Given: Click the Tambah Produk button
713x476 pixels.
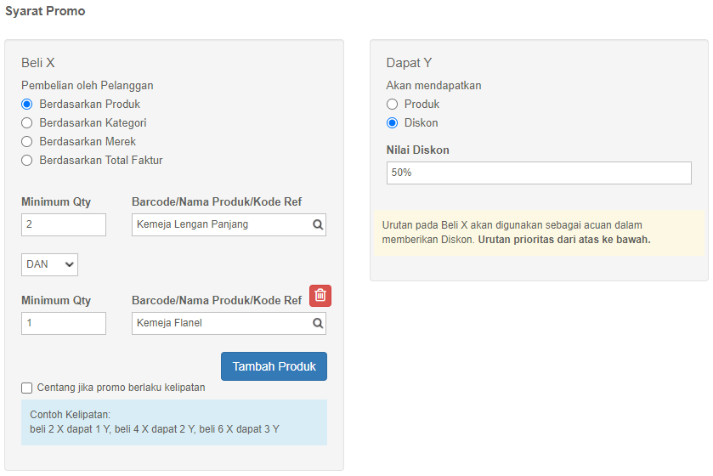Looking at the screenshot, I should [274, 366].
